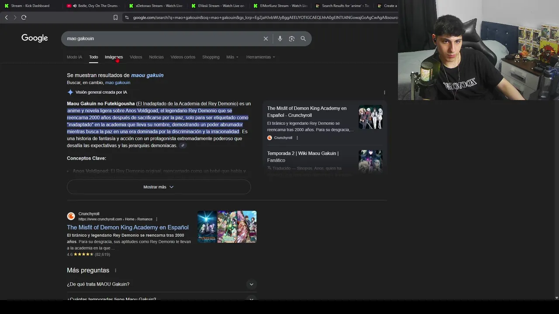Open Crunchyroll source card thumbnail image
559x314 pixels.
[370, 117]
